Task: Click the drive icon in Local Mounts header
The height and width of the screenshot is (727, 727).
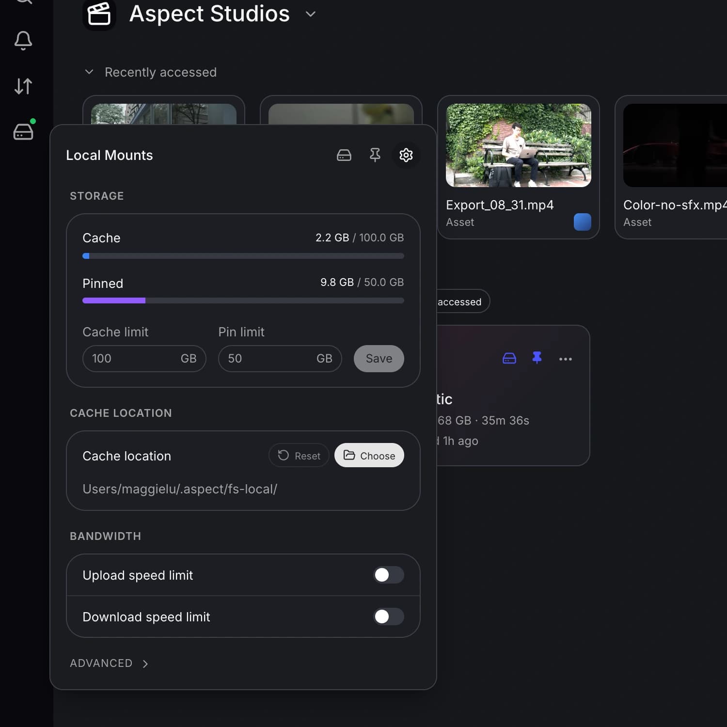Action: point(344,155)
